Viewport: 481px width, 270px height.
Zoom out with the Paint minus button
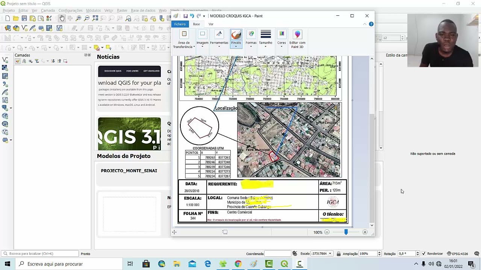coord(327,232)
